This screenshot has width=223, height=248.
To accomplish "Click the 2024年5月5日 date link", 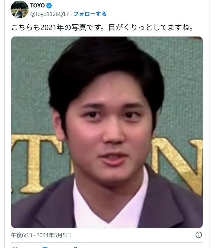I will coord(54,235).
